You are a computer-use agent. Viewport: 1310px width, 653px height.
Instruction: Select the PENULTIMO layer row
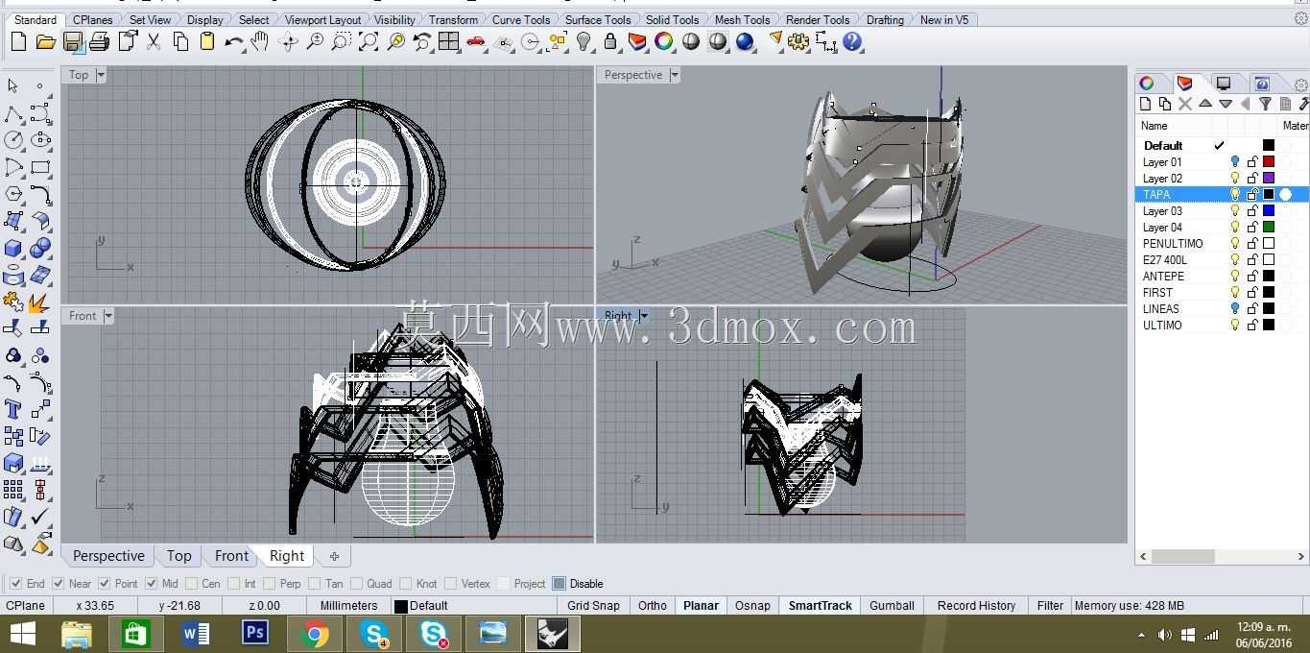pyautogui.click(x=1223, y=244)
